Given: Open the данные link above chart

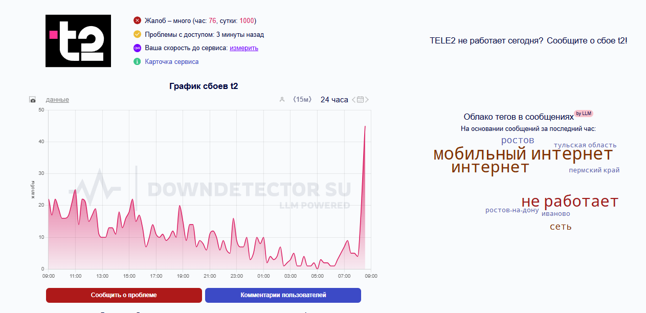Looking at the screenshot, I should pyautogui.click(x=57, y=100).
